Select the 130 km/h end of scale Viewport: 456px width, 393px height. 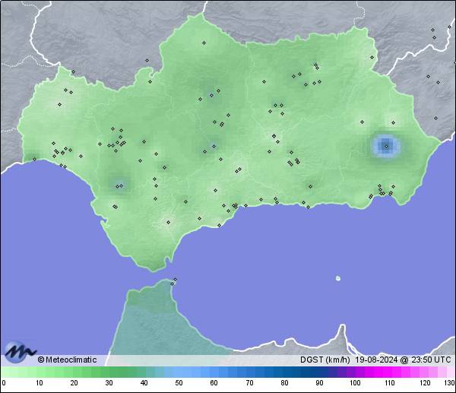tap(449, 382)
